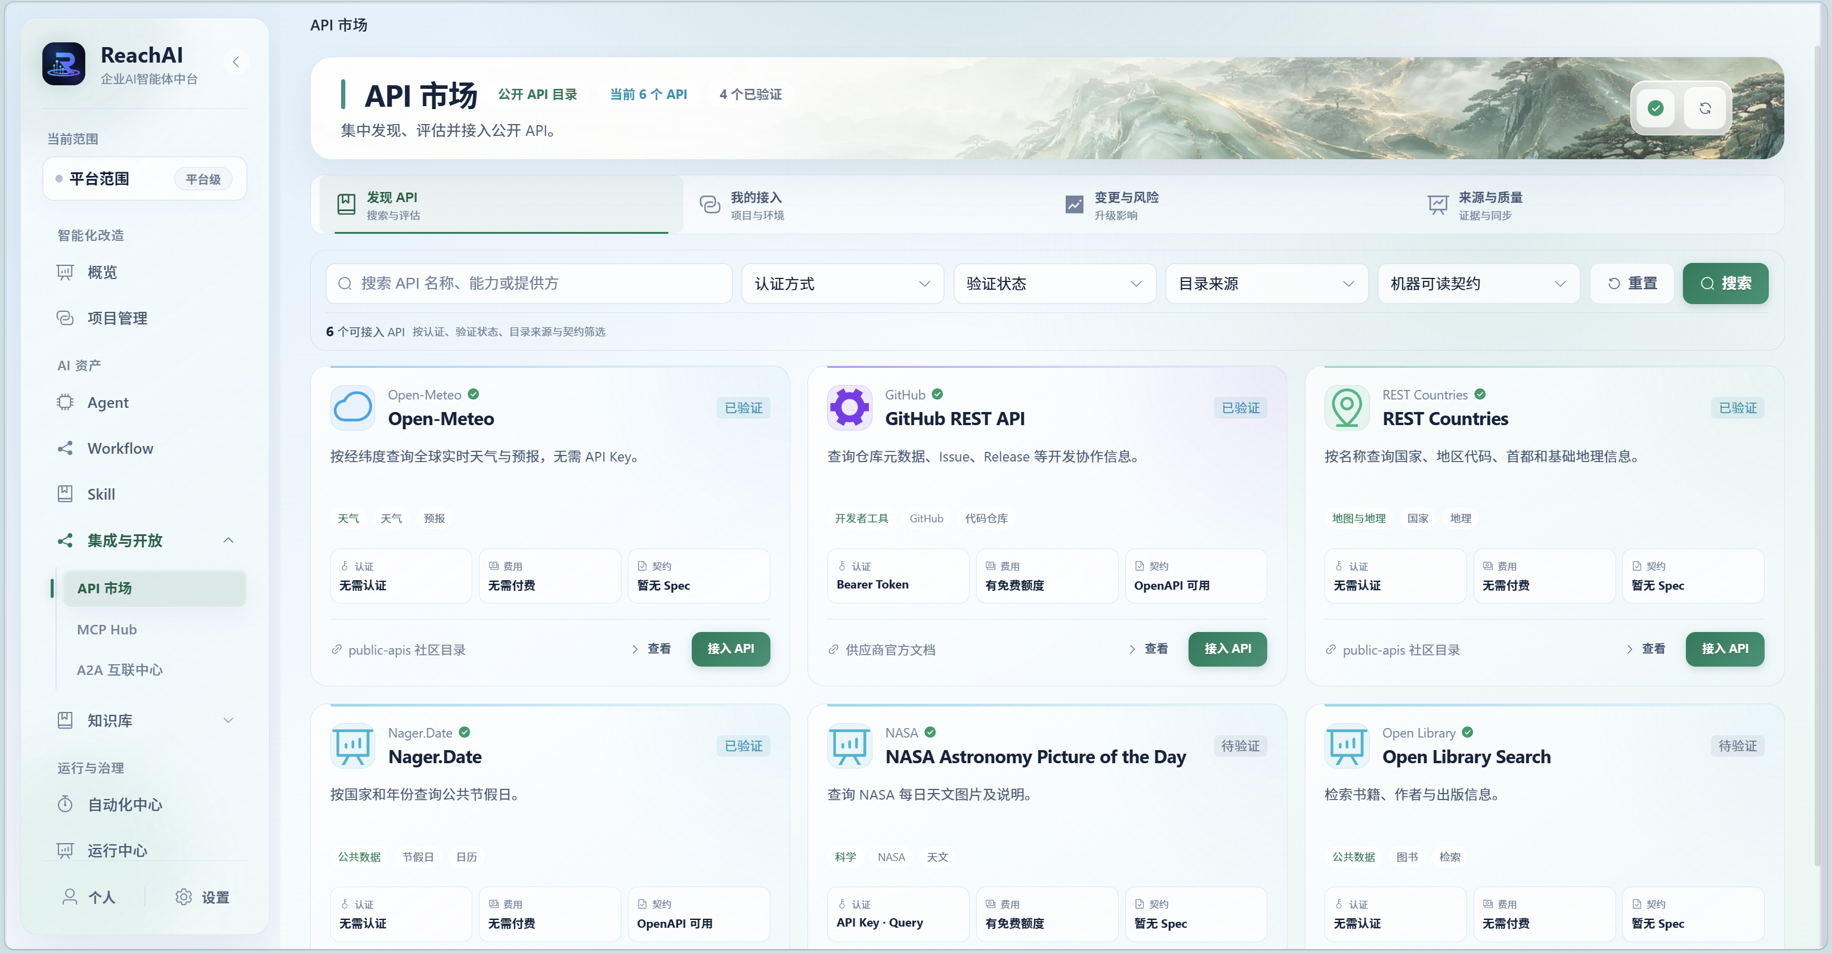Image resolution: width=1832 pixels, height=954 pixels.
Task: Click the 图书 tag on Open Library card
Action: 1407,857
